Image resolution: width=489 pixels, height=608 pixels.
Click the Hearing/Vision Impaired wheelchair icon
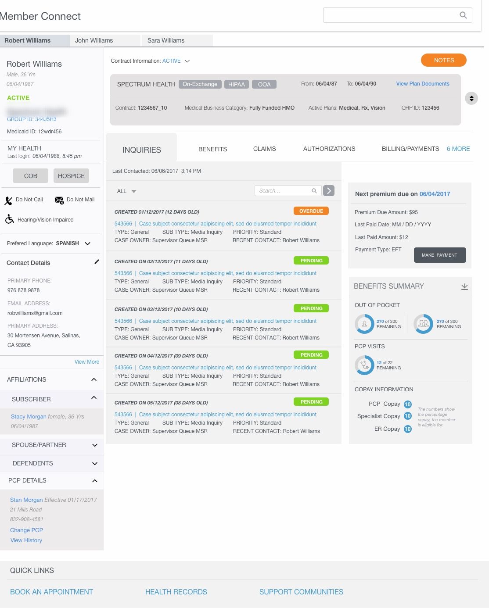click(x=10, y=219)
